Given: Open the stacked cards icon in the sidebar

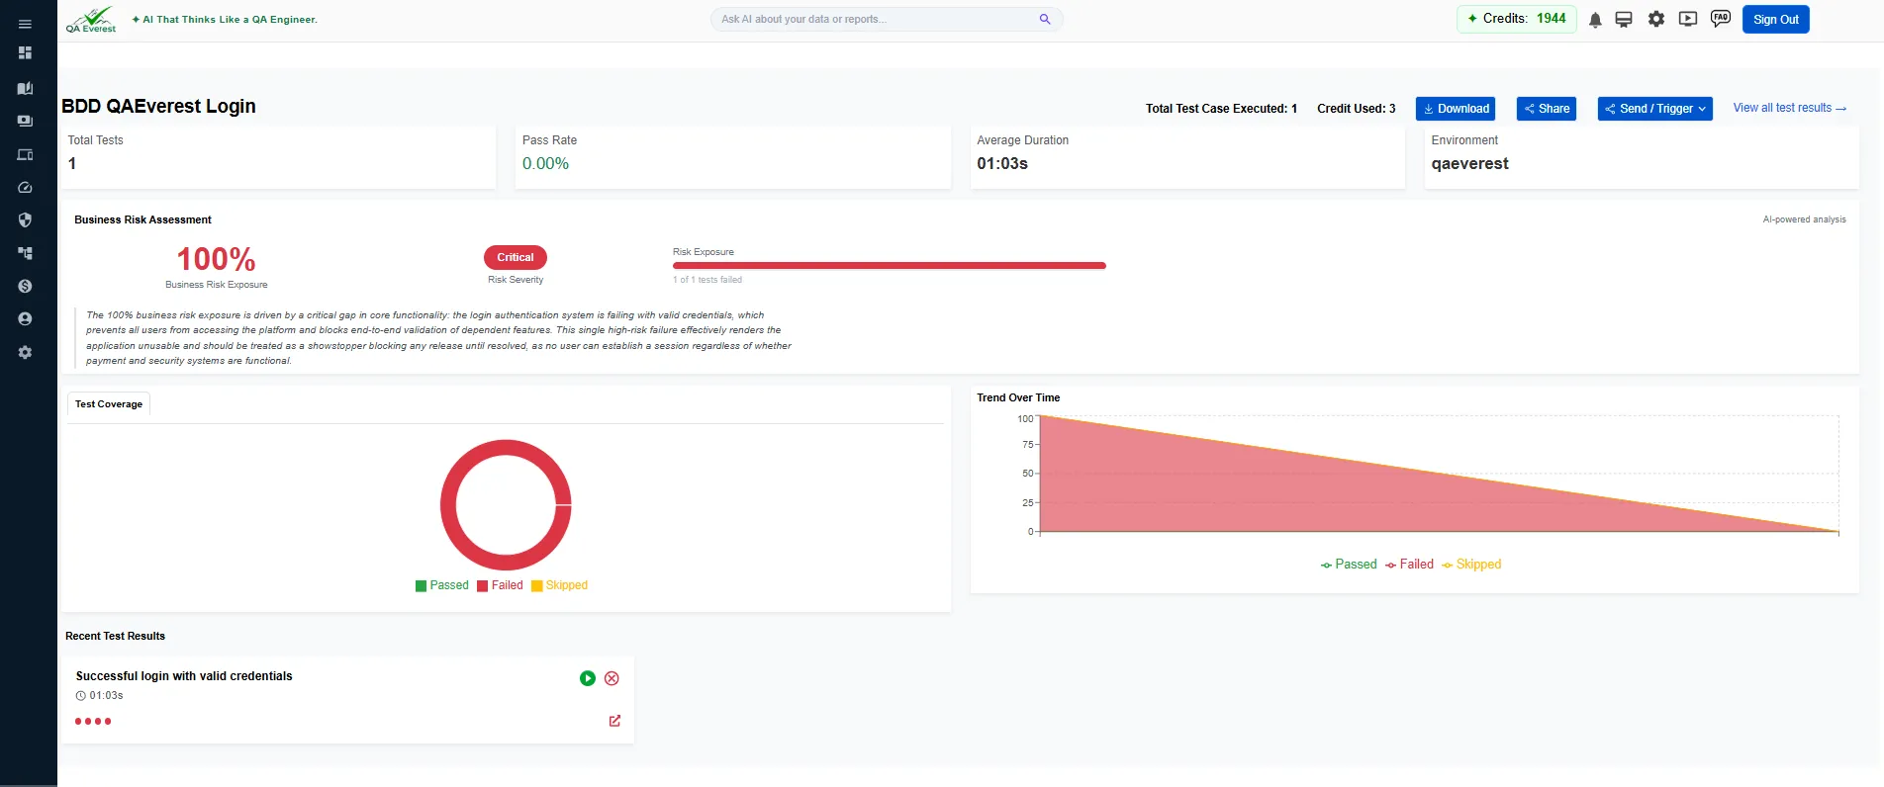Looking at the screenshot, I should pos(25,121).
